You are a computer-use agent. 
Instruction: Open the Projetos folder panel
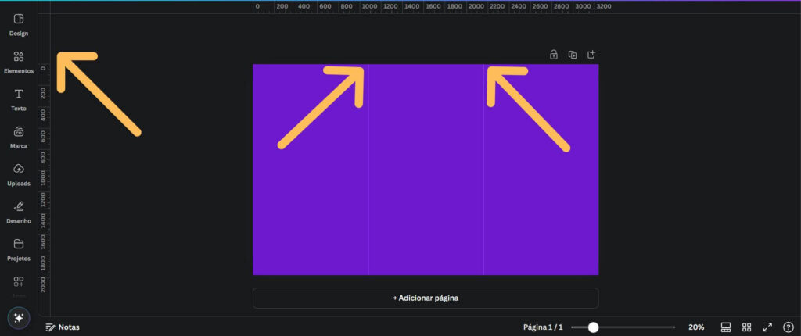tap(19, 249)
